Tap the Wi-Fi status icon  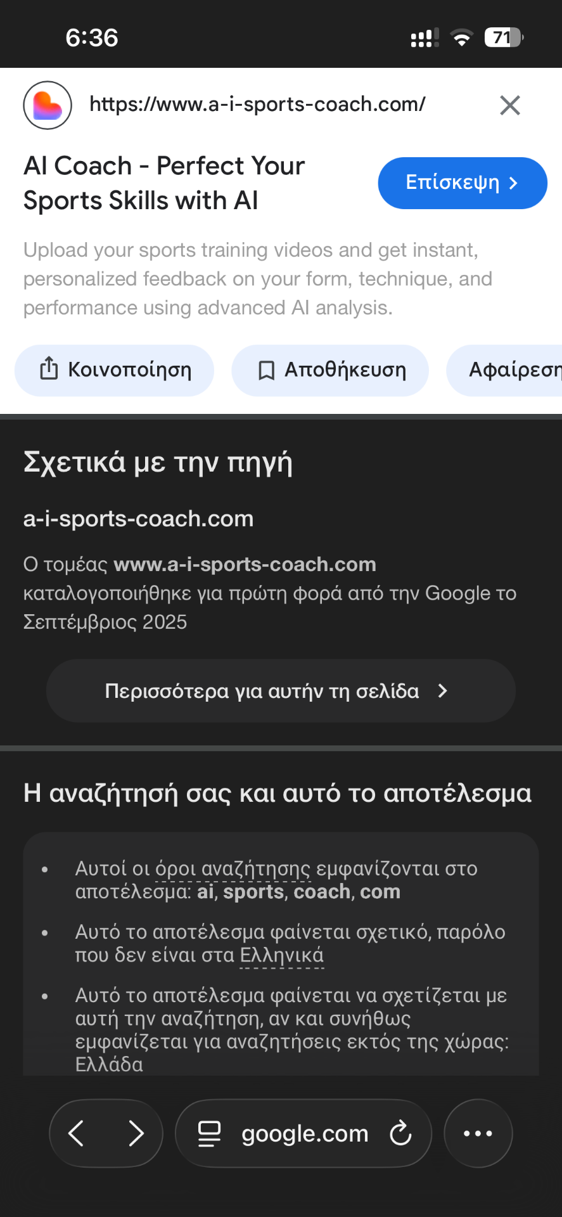(x=462, y=38)
